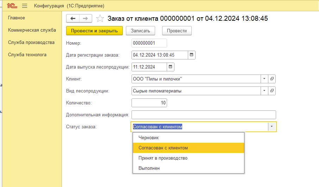Open calendar for order registration date
Viewport: 319px width, 187px height.
point(192,55)
